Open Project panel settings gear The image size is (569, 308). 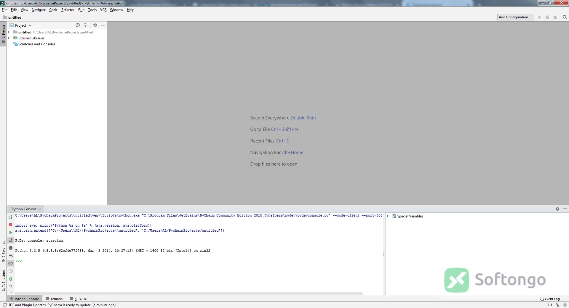point(95,25)
